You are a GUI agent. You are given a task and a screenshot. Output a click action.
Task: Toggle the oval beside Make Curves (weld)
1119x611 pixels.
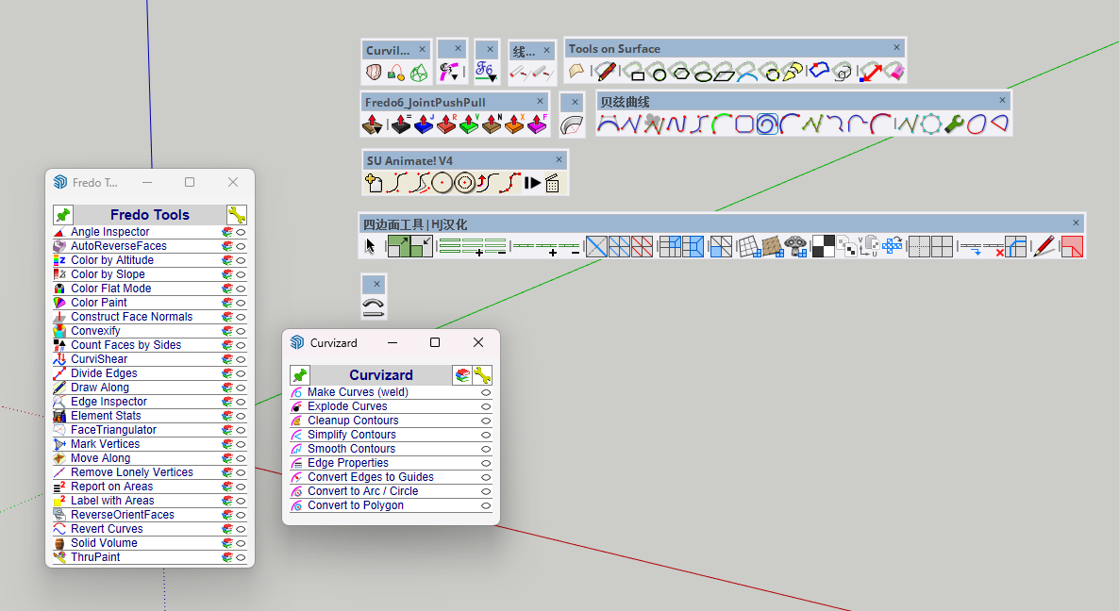(486, 392)
